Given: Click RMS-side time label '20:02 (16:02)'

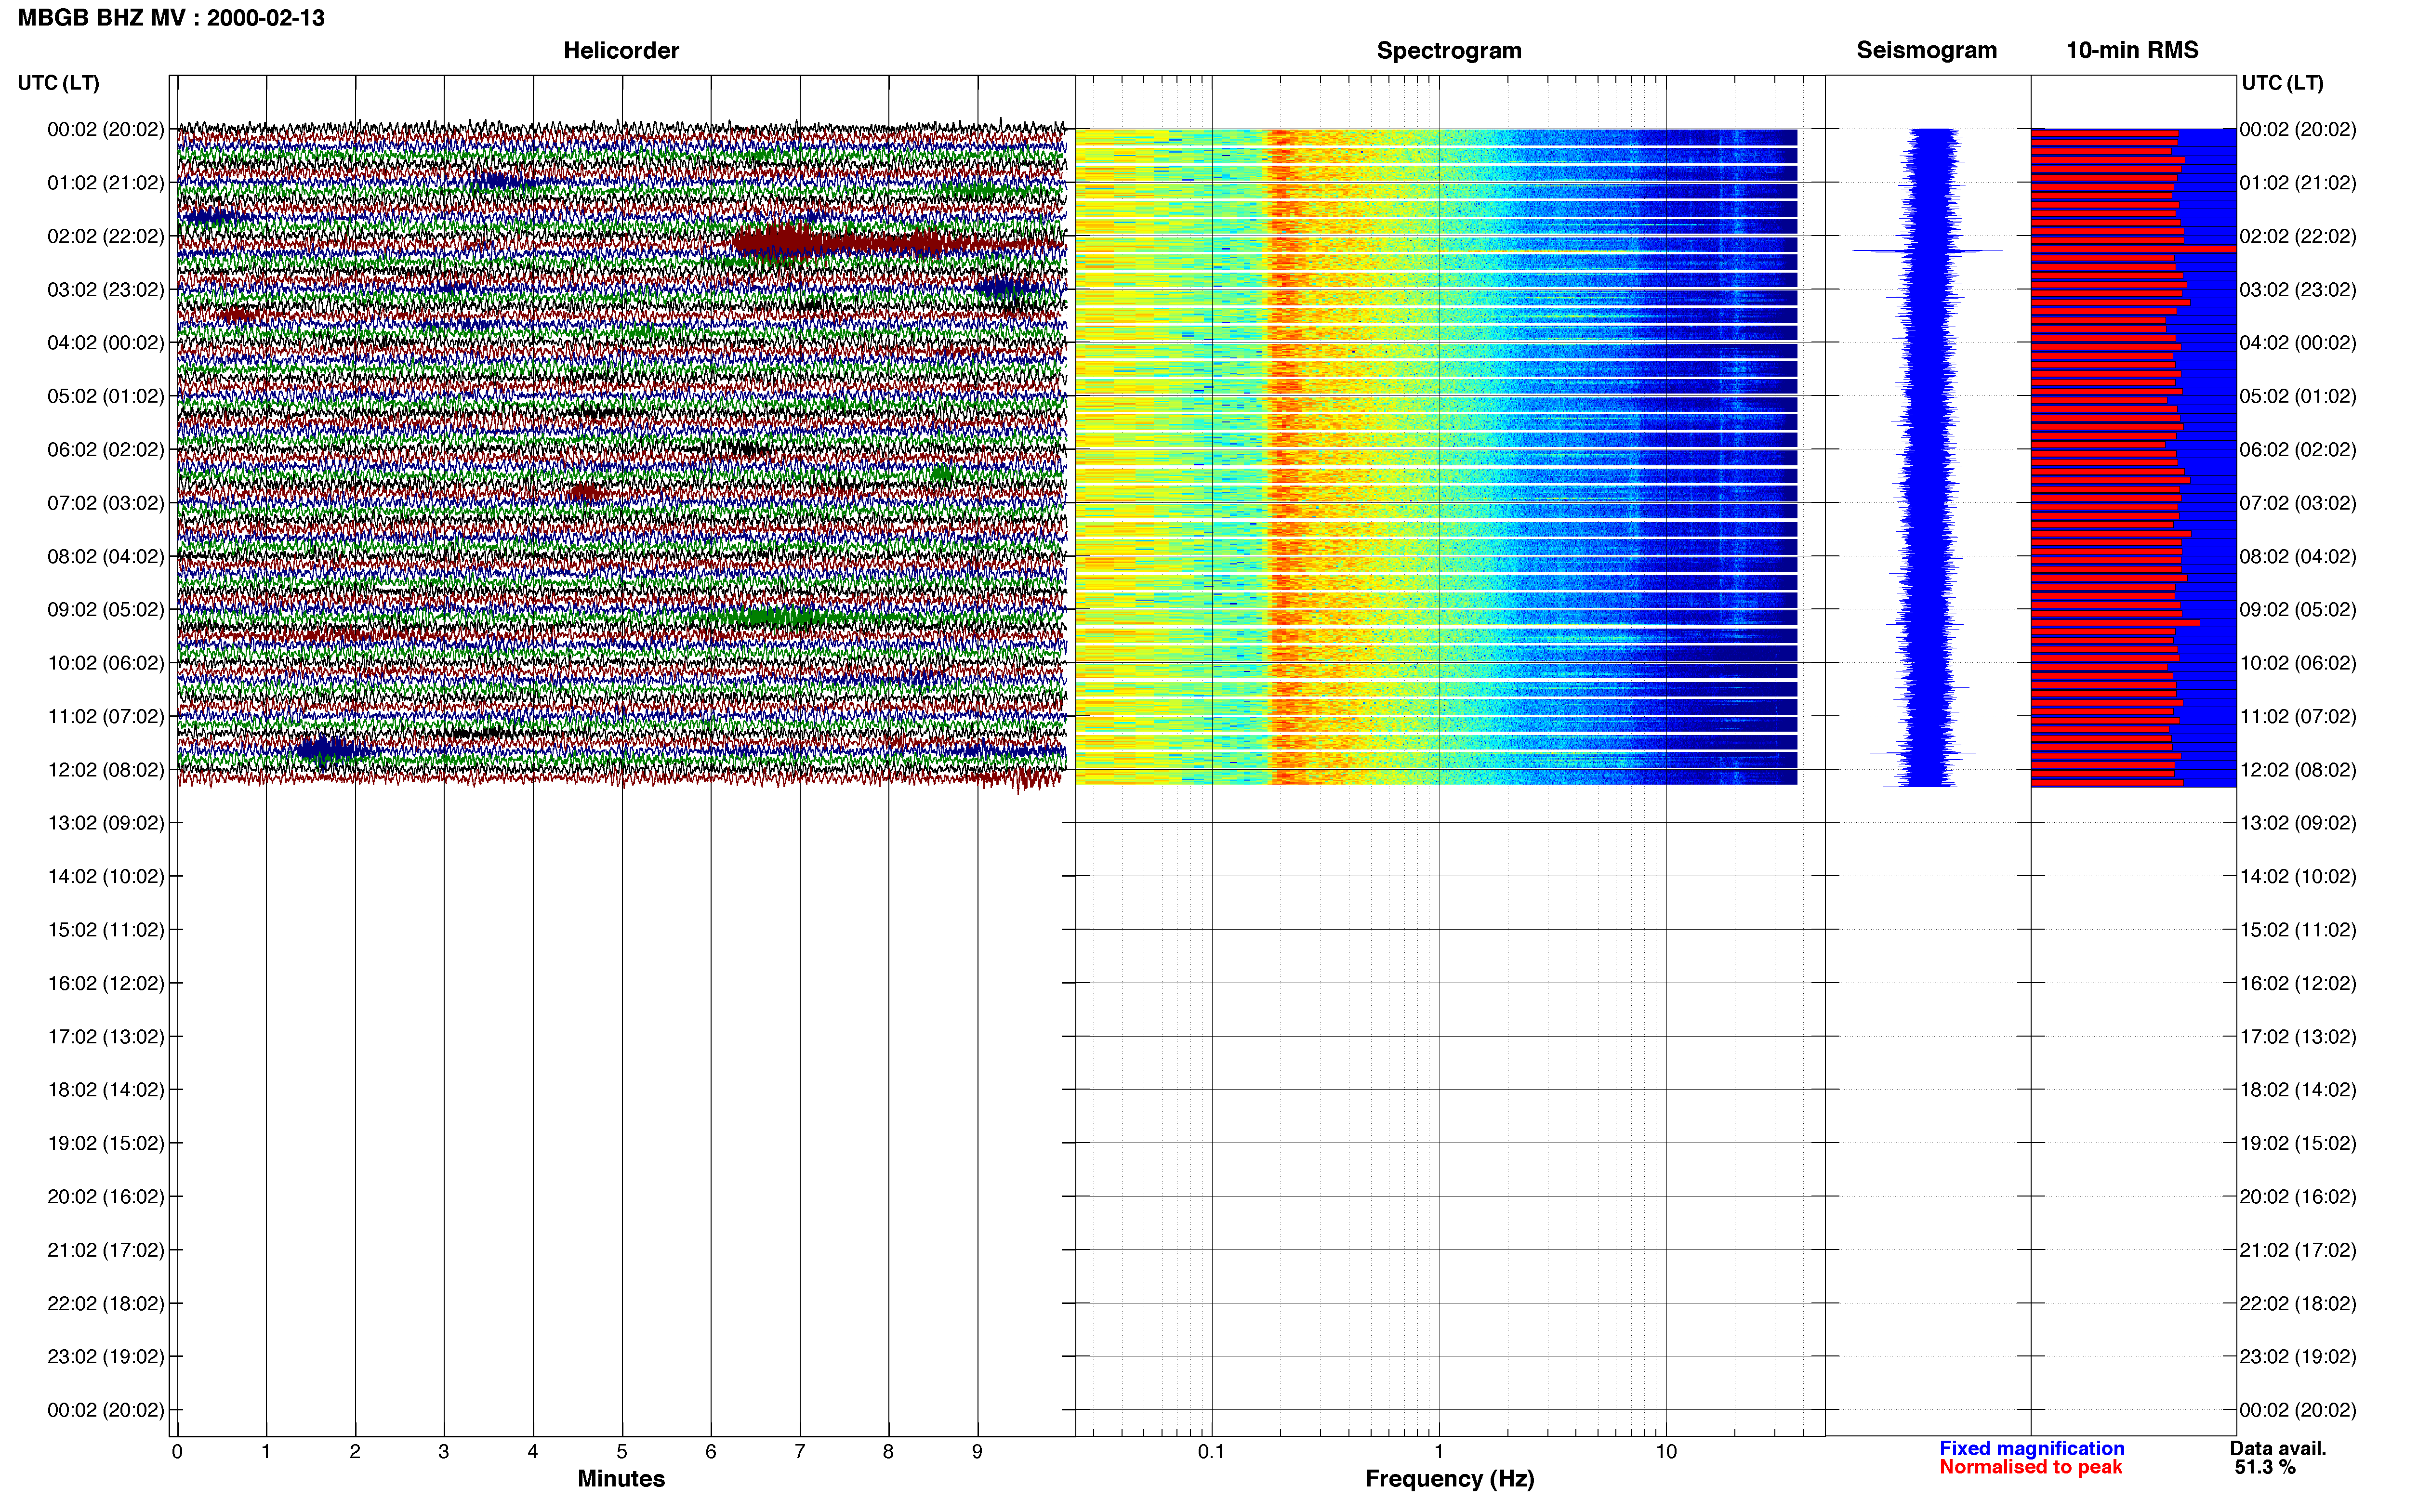Looking at the screenshot, I should click(x=2298, y=1197).
